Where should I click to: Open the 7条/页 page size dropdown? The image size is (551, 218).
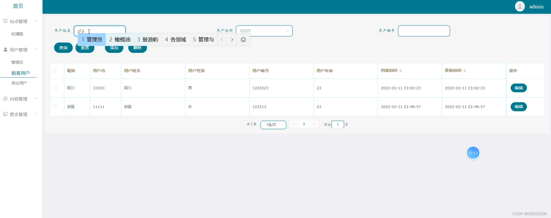[x=273, y=125]
